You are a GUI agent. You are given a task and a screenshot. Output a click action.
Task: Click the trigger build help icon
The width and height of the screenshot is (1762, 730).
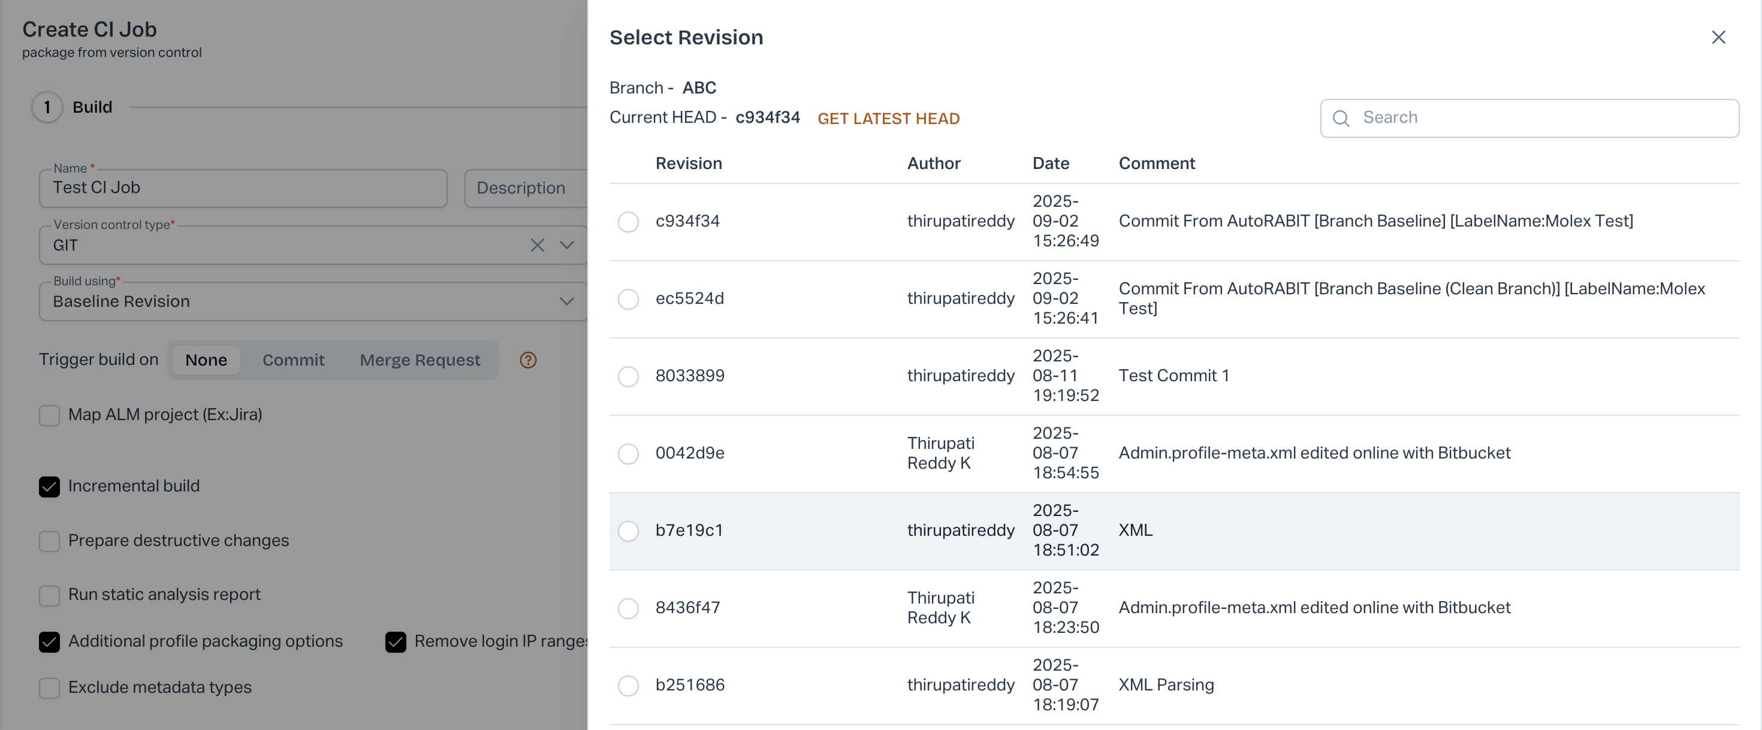[528, 360]
